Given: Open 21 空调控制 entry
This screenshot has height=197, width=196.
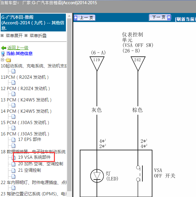Looking at the screenshot, I should [x=30, y=170].
